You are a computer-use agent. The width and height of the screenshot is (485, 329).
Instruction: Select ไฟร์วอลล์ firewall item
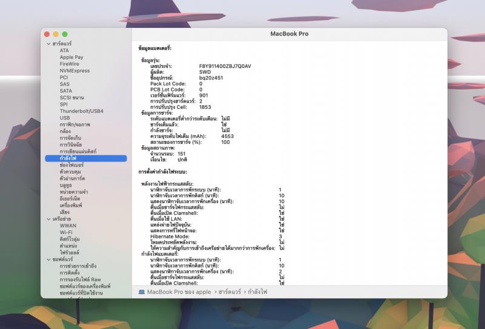click(70, 253)
